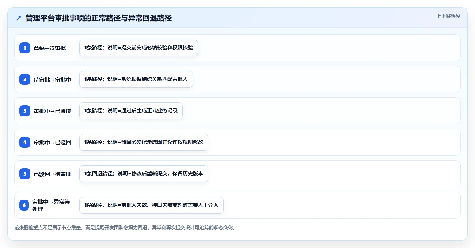475x248 pixels.
Task: Select step number badge 2
Action: [x=25, y=79]
